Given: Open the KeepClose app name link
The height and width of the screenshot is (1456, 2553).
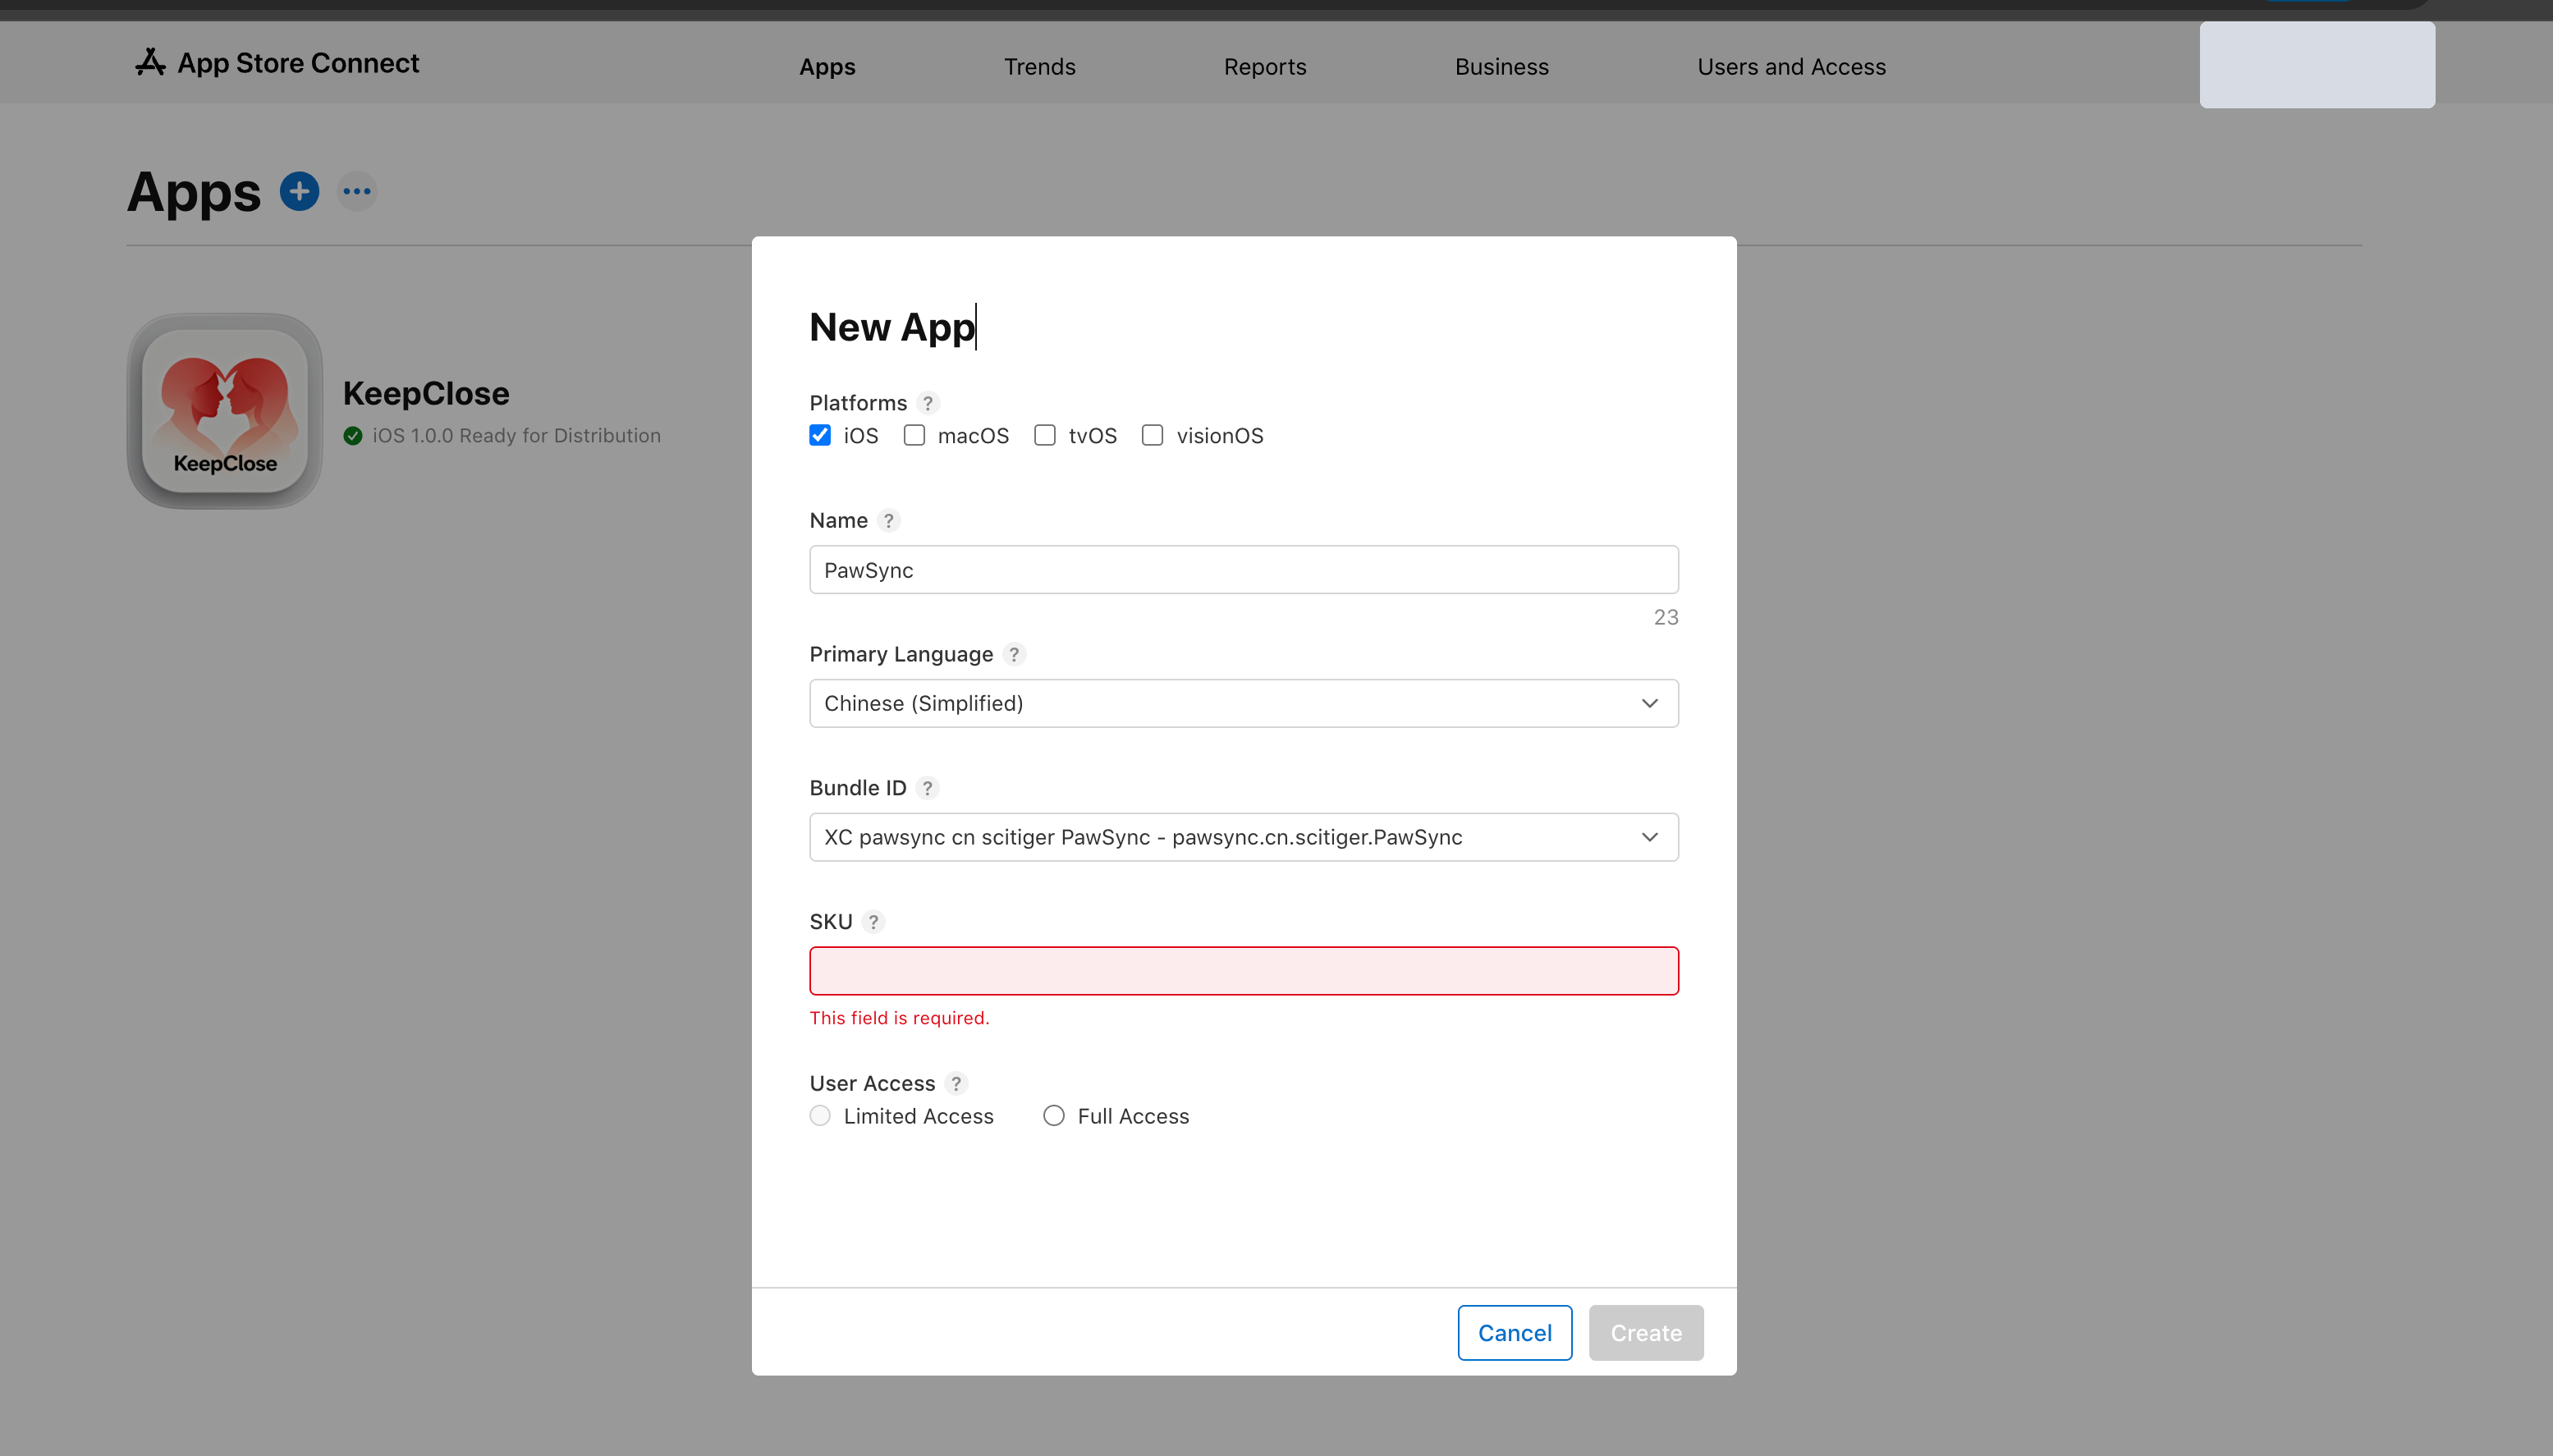Looking at the screenshot, I should [x=426, y=393].
